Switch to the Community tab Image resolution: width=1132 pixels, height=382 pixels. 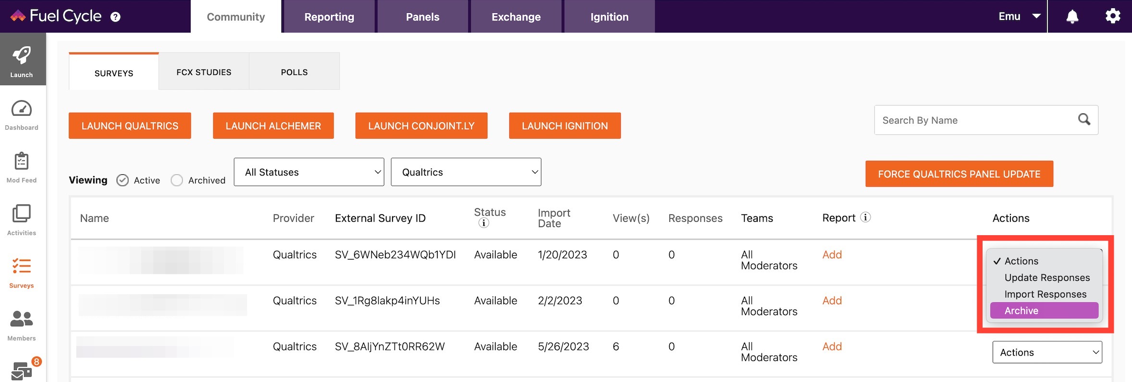(236, 17)
